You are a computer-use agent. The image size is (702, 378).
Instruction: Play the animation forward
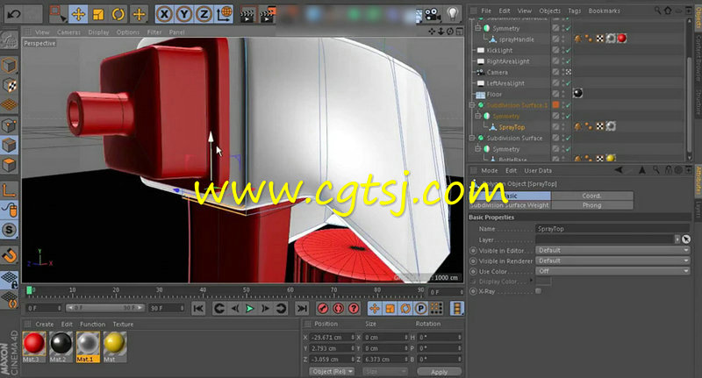click(x=250, y=308)
